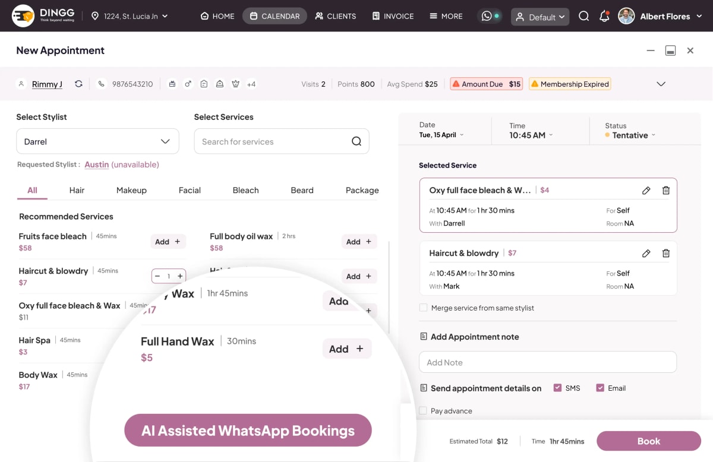The width and height of the screenshot is (713, 462).
Task: Delete Haircut & blowdry selected service
Action: point(666,254)
